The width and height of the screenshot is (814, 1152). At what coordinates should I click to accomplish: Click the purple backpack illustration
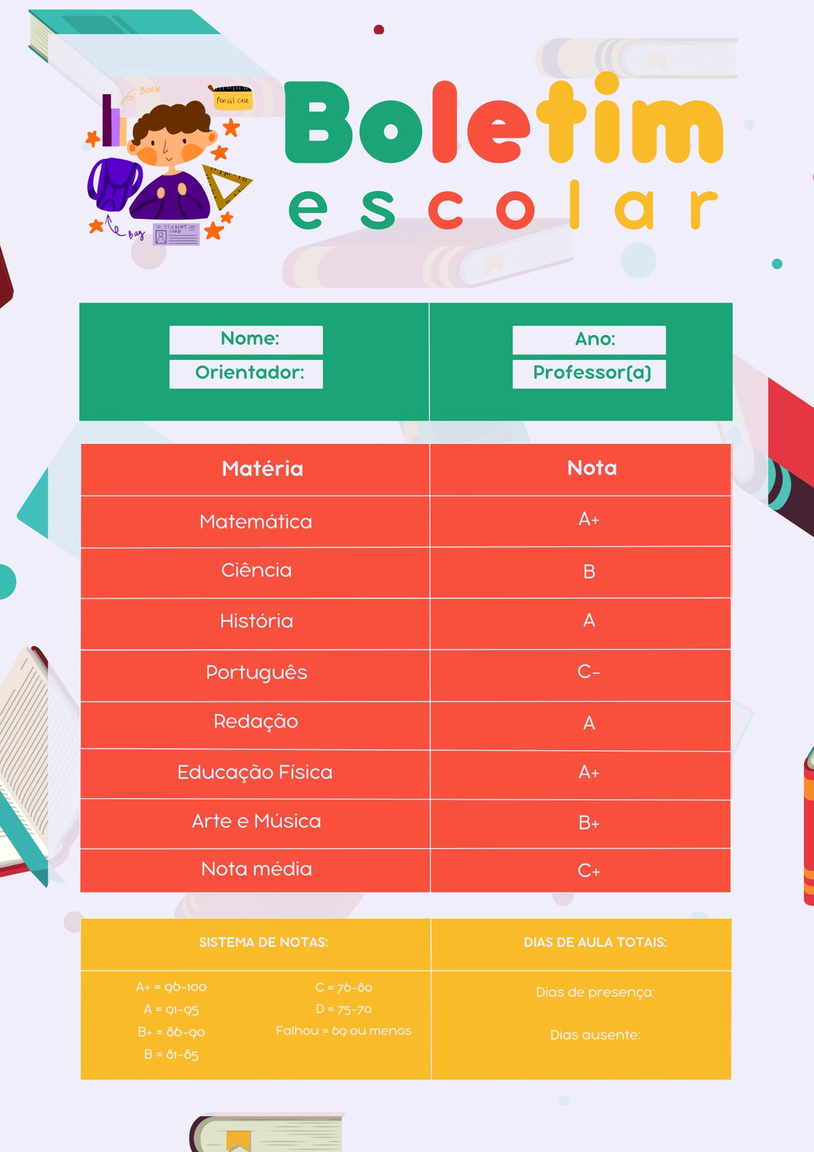(x=114, y=184)
